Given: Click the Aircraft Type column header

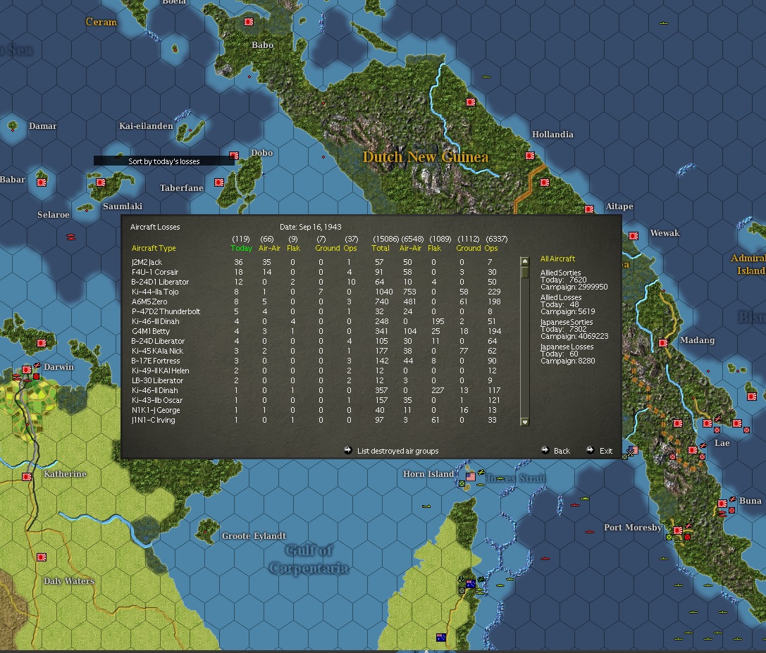Looking at the screenshot, I should [154, 248].
